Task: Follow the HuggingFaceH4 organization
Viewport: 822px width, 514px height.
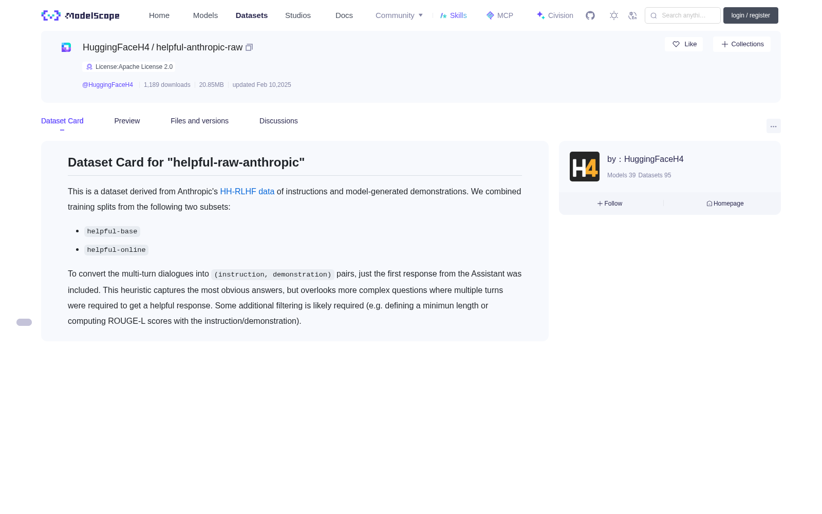Action: [610, 204]
